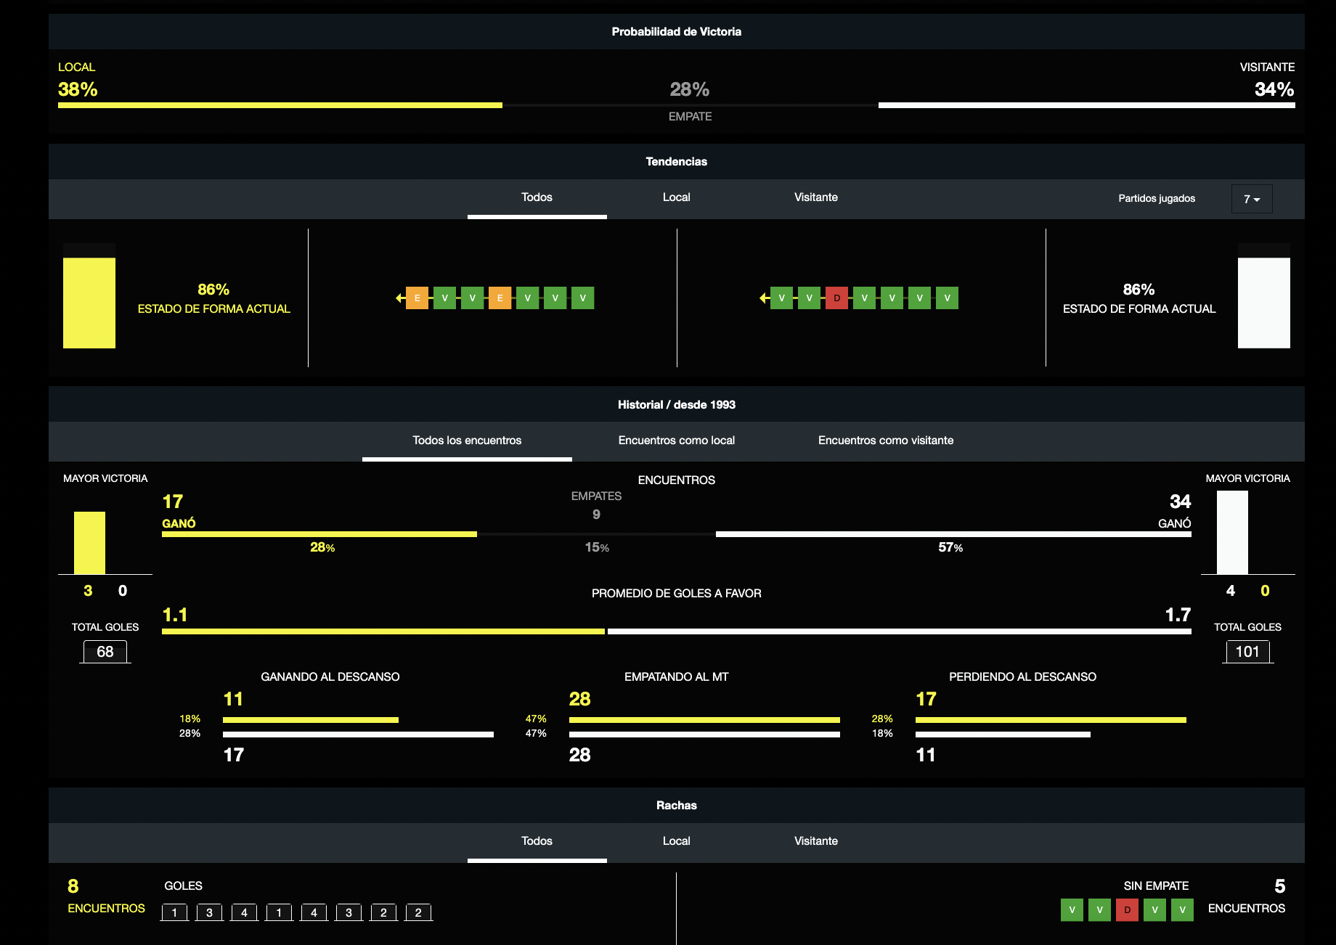This screenshot has height=945, width=1336.
Task: Switch to the Visitante tab under Rachas
Action: click(x=815, y=841)
